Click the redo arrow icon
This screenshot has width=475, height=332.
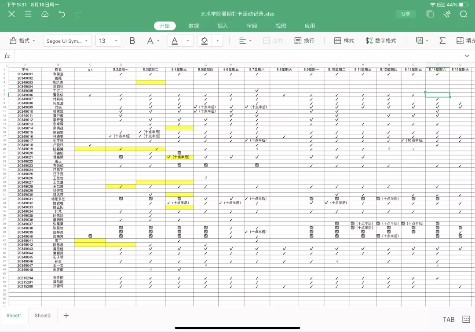click(78, 14)
